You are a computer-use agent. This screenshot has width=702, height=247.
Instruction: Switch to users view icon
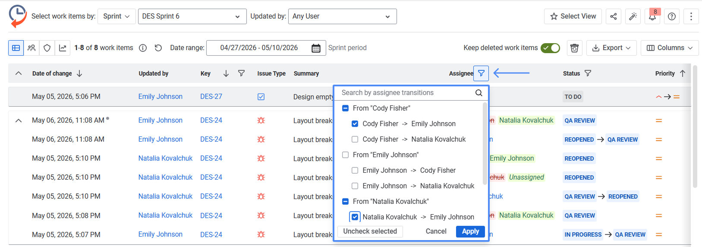click(x=31, y=48)
